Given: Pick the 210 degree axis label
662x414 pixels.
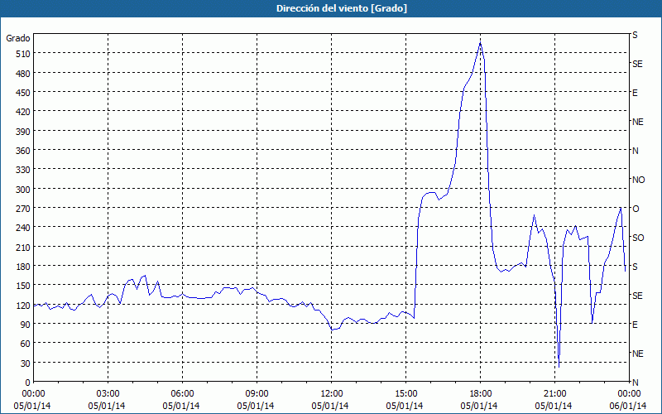Looking at the screenshot, I should (x=23, y=247).
